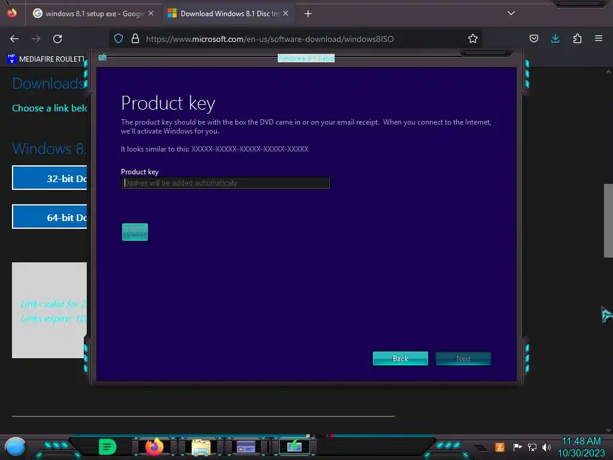Screen dimensions: 613x460
Task: Click the Firefox forward arrow
Action: tap(36, 39)
